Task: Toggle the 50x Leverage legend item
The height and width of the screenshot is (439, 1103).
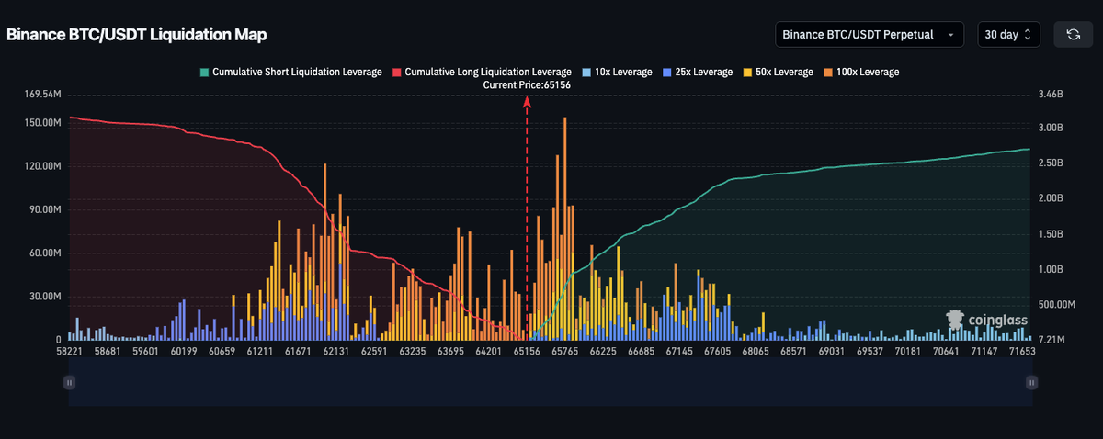Action: (778, 72)
